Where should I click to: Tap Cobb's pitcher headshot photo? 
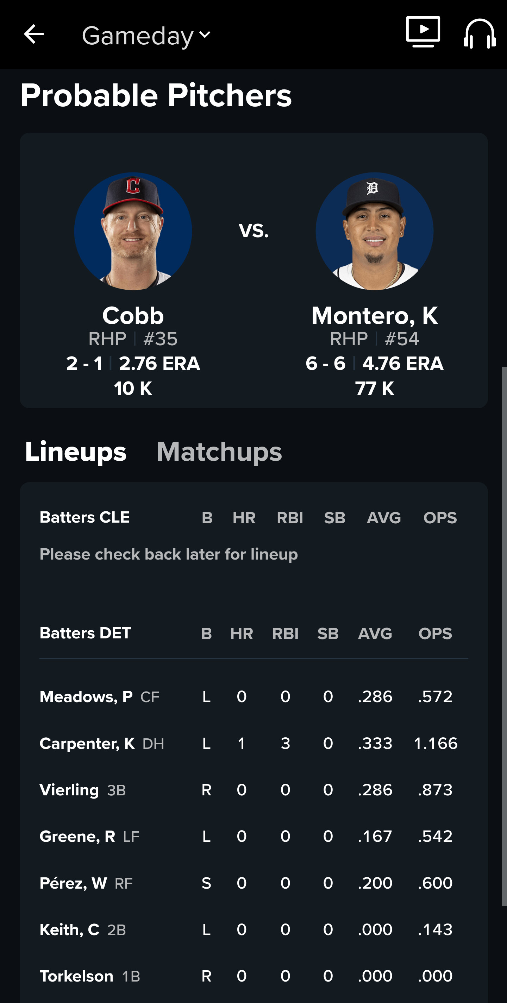(x=133, y=231)
